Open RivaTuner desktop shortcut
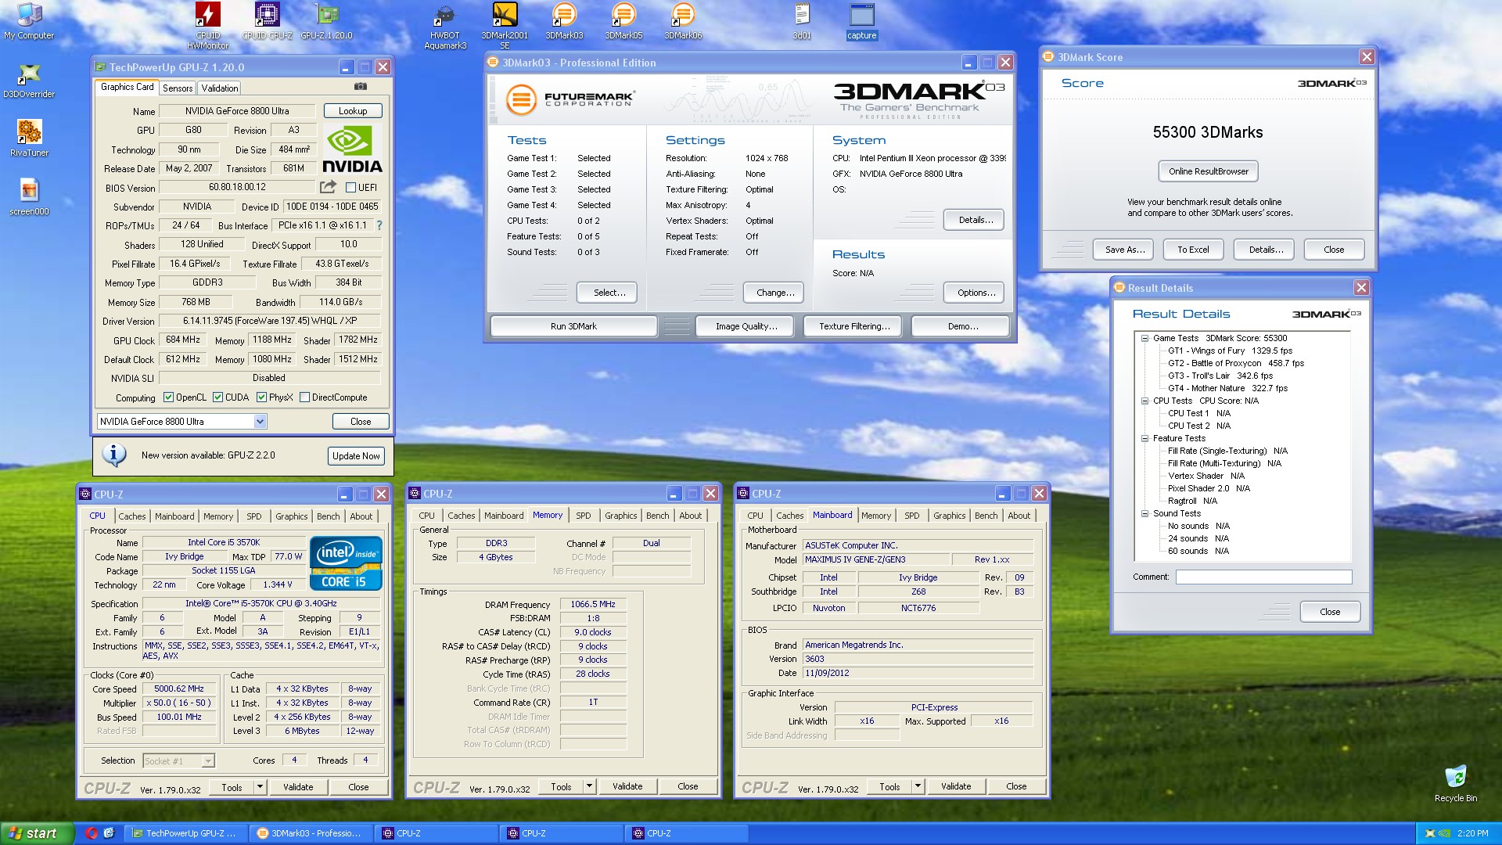1502x845 pixels. pyautogui.click(x=29, y=138)
